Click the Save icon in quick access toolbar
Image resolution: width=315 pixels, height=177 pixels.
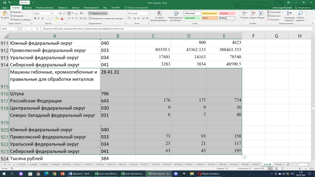tap(4, 2)
